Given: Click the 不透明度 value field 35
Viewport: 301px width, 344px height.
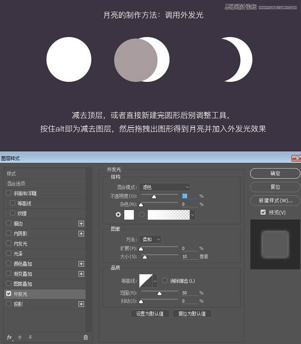Looking at the screenshot, I should (x=190, y=196).
